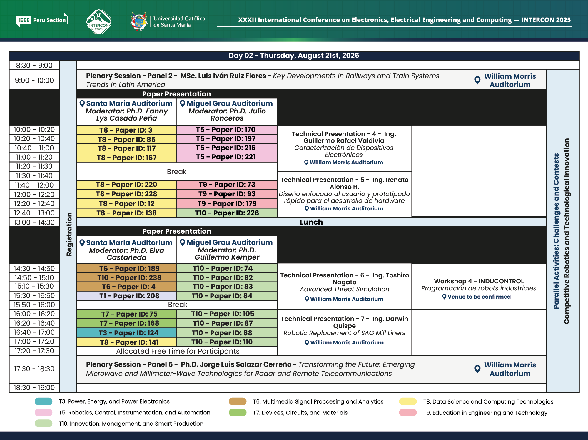
Task: Click pin icon under Technical Presentation 4
Action: pyautogui.click(x=306, y=163)
